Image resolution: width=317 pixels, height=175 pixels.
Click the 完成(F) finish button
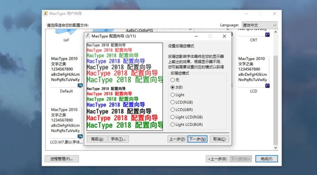coord(267,159)
